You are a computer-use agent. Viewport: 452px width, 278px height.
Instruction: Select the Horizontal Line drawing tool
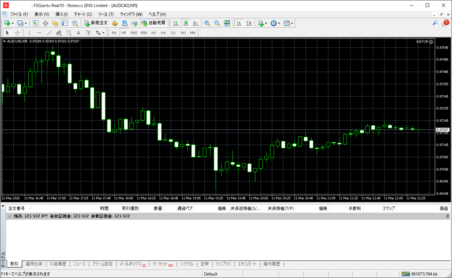pyautogui.click(x=39, y=33)
